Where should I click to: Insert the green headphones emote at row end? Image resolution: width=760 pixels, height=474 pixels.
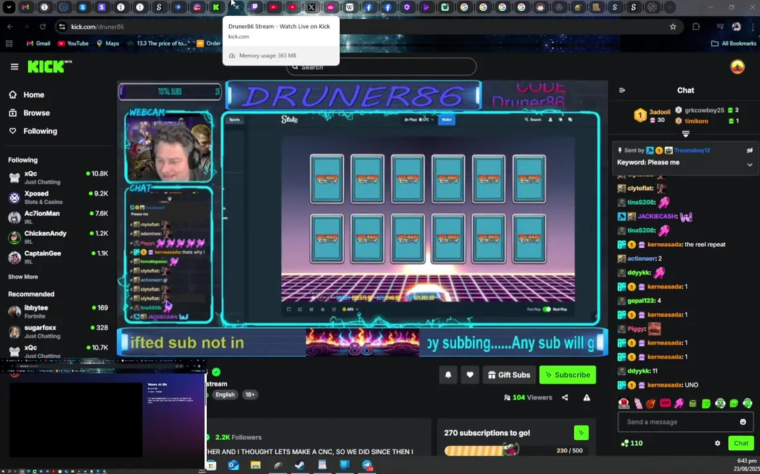pos(747,404)
